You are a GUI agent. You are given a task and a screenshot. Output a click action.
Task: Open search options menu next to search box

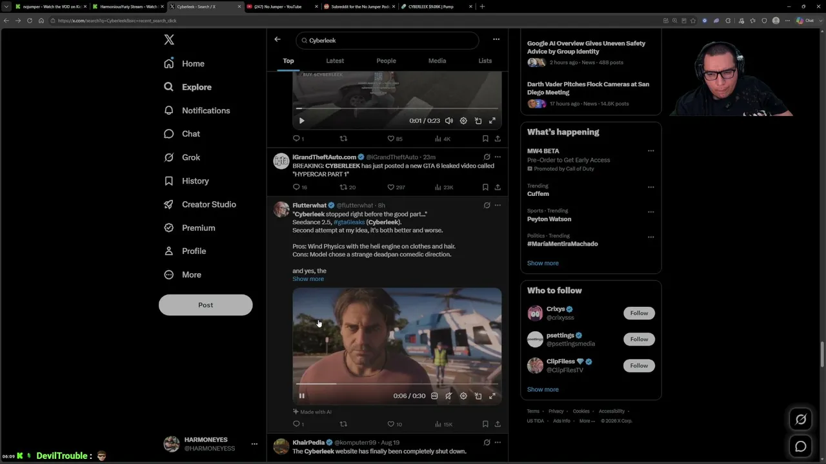pyautogui.click(x=496, y=39)
